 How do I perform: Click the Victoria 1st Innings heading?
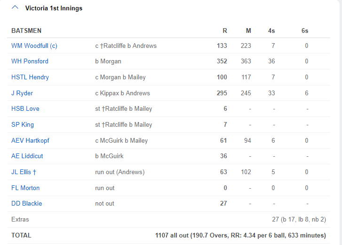(x=54, y=8)
